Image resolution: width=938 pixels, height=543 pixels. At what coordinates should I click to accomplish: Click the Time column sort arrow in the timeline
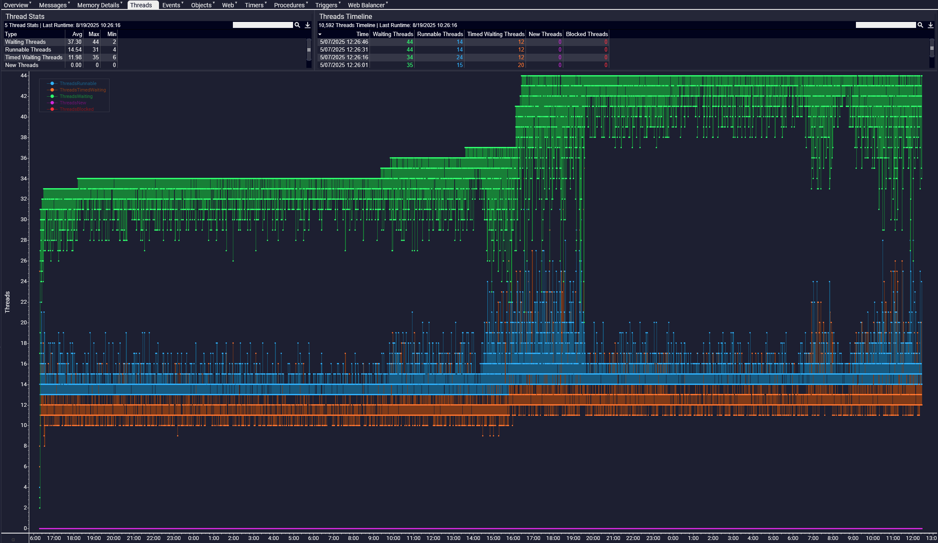tap(320, 34)
